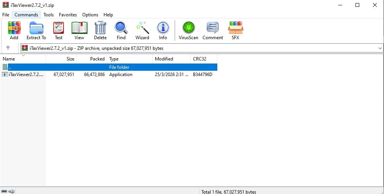Click the B344796D CRC32 value
Viewport: 384px width, 194px height.
tap(202, 75)
